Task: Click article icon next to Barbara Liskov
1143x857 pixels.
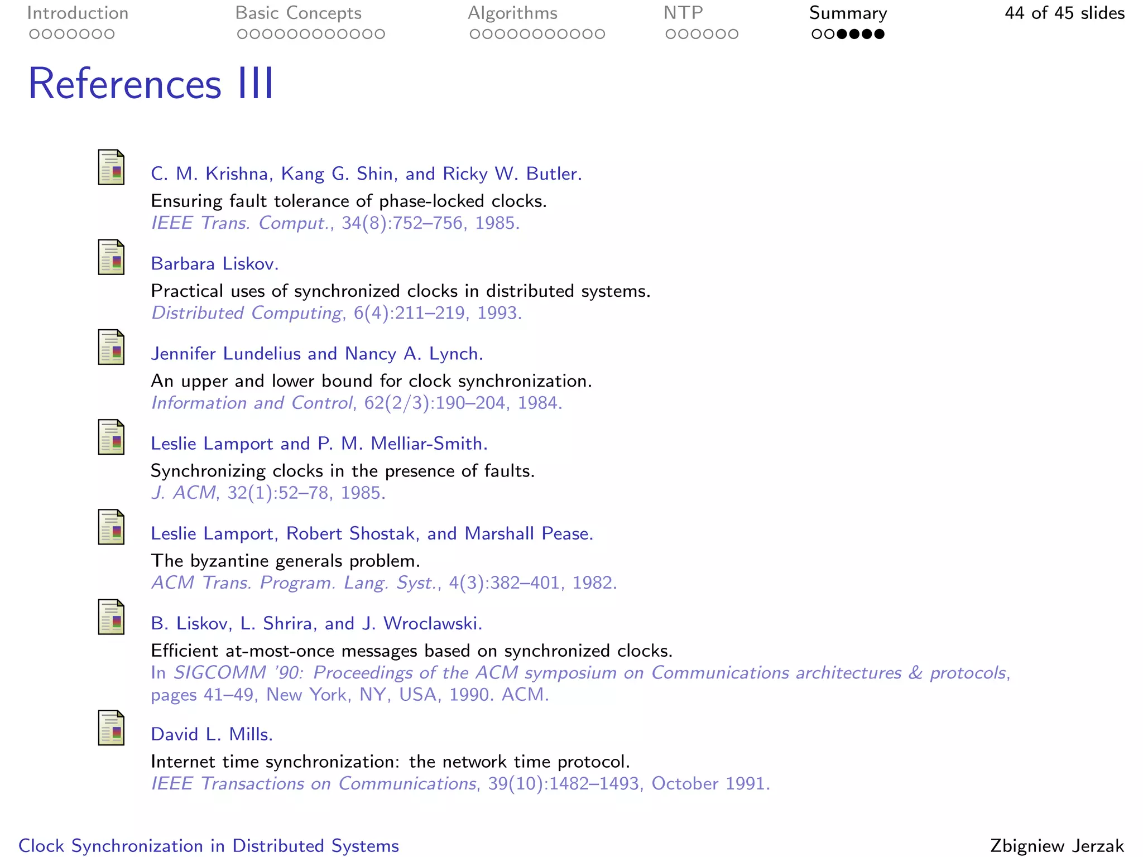Action: click(x=111, y=257)
